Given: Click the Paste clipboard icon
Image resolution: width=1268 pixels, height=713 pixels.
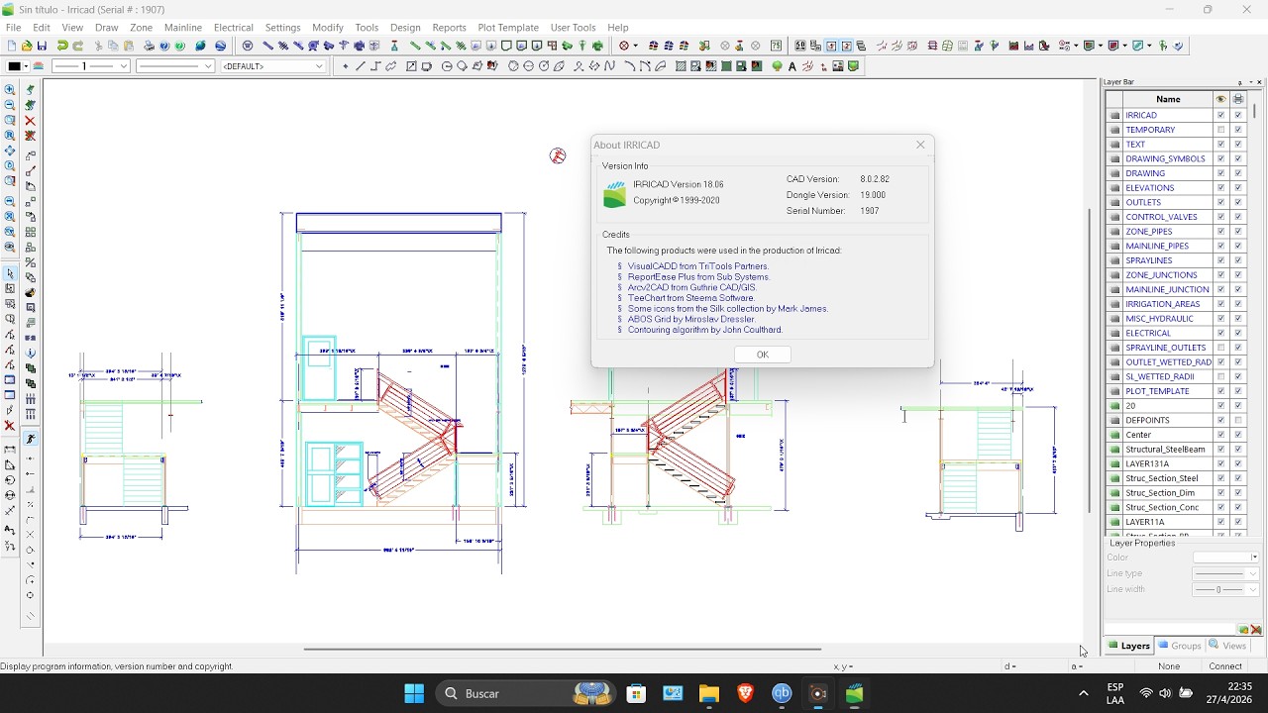Looking at the screenshot, I should point(129,46).
